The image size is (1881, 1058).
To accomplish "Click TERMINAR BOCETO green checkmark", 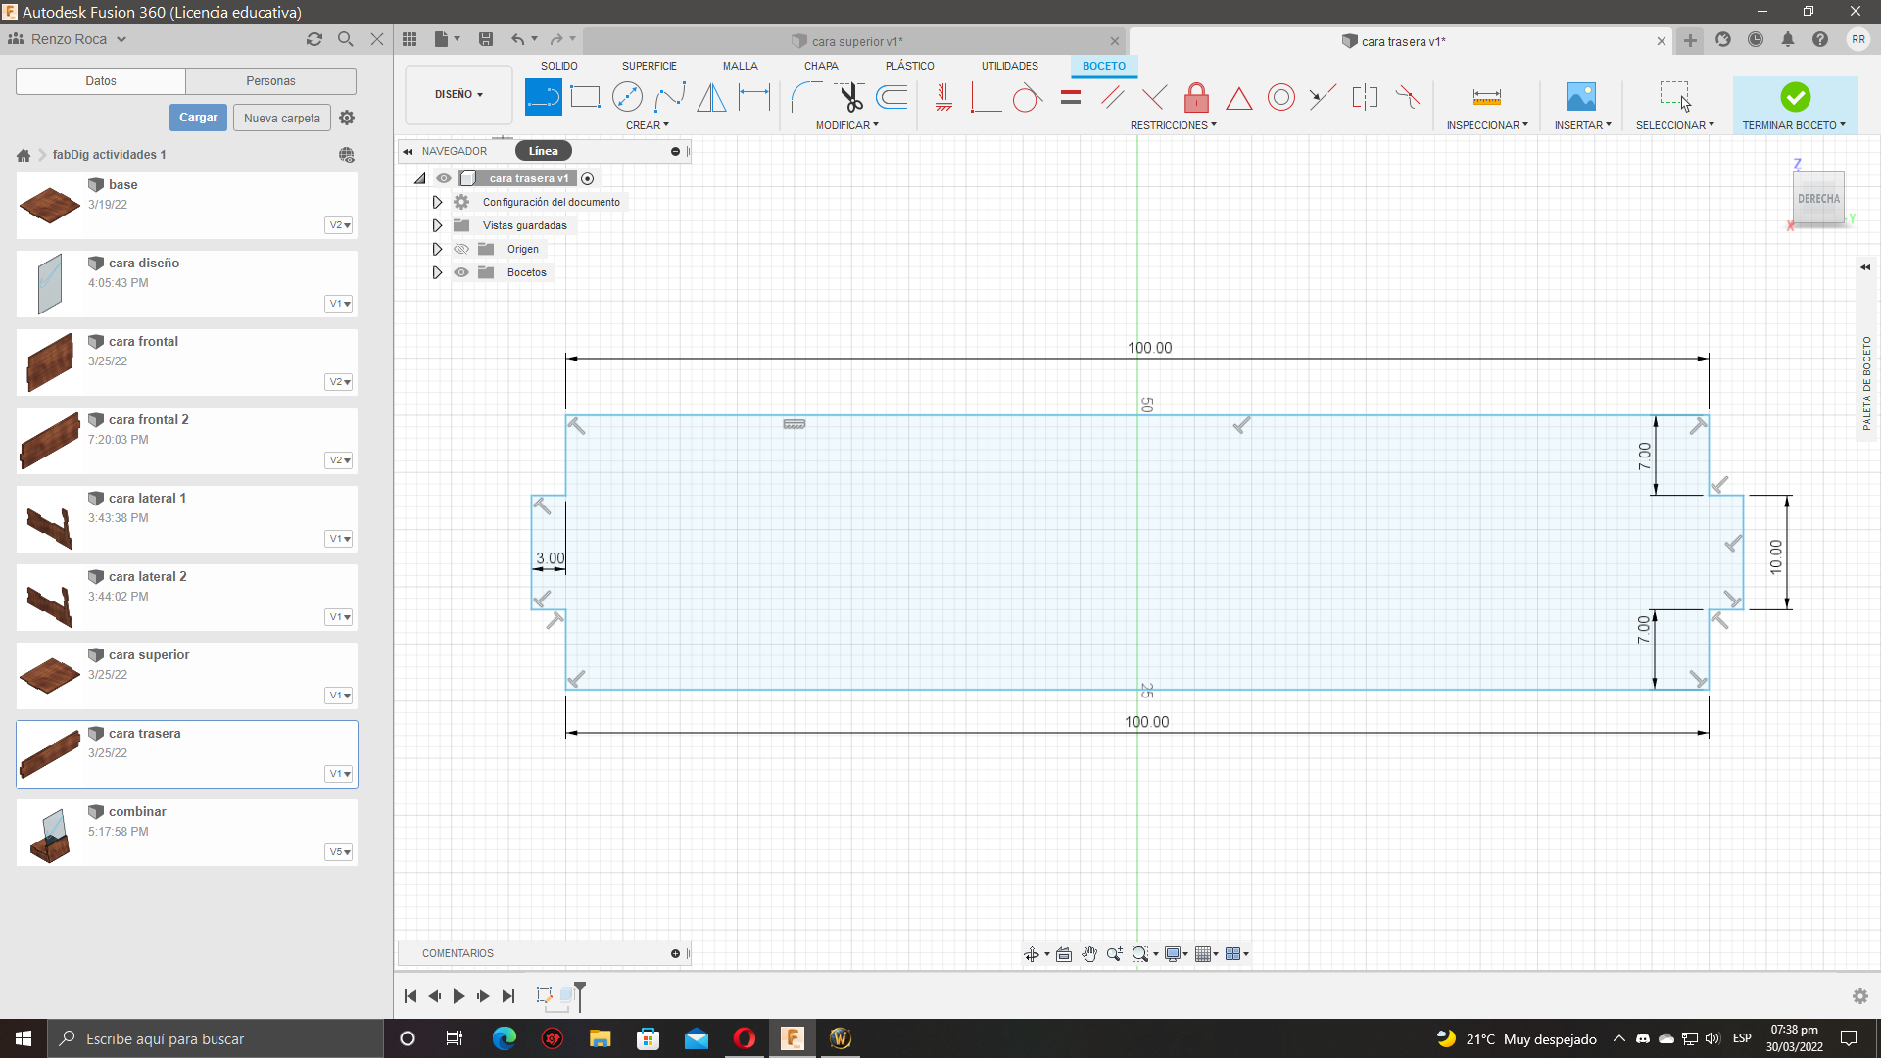I will (1795, 97).
